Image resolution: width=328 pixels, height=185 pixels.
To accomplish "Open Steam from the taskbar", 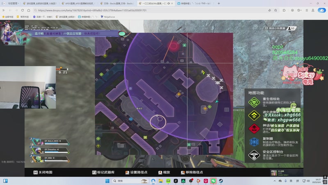I will (x=221, y=181).
